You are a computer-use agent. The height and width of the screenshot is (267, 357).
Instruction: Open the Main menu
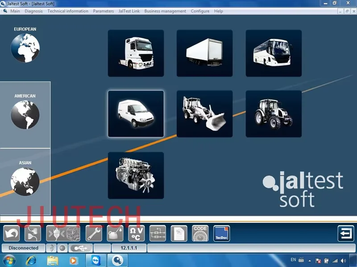point(15,11)
